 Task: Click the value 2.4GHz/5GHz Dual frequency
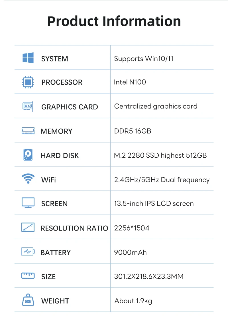162,180
